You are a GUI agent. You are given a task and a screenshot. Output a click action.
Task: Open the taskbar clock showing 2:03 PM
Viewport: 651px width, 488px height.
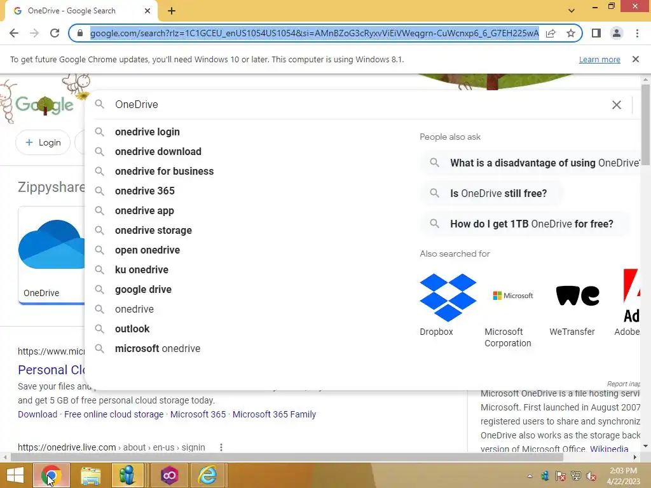point(623,476)
